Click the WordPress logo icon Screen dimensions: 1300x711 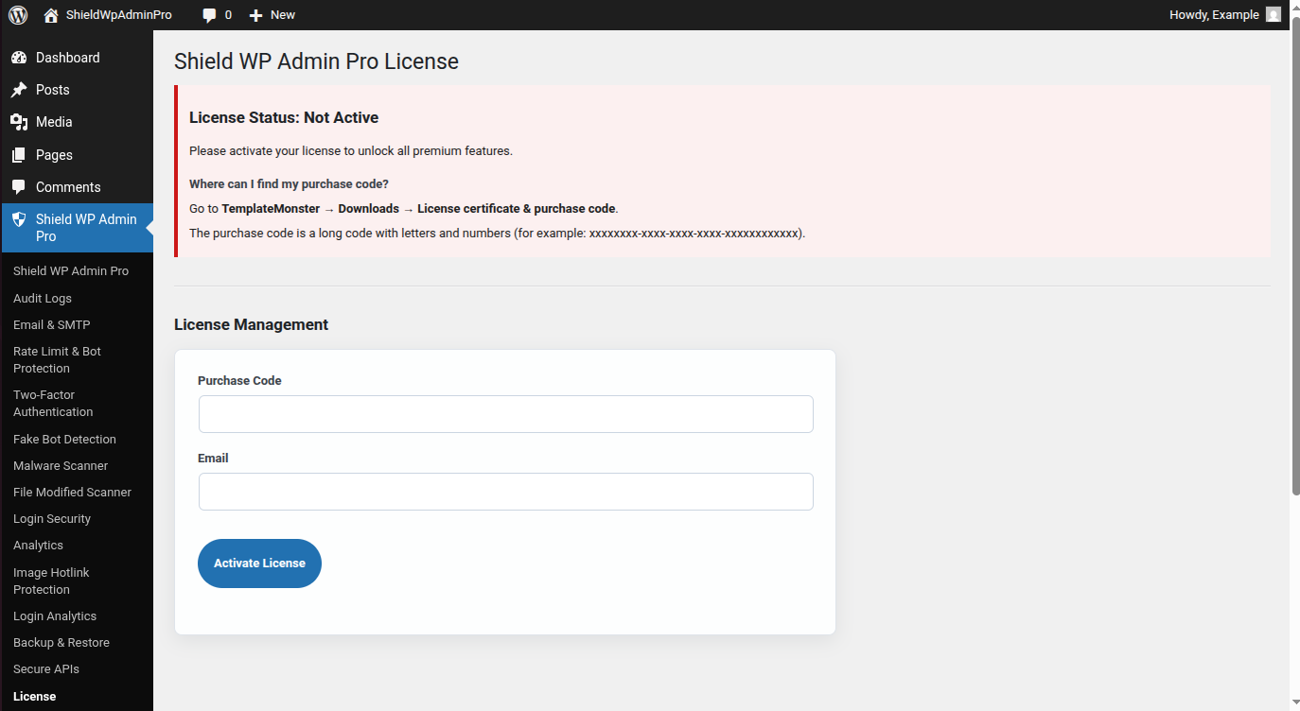pos(18,15)
